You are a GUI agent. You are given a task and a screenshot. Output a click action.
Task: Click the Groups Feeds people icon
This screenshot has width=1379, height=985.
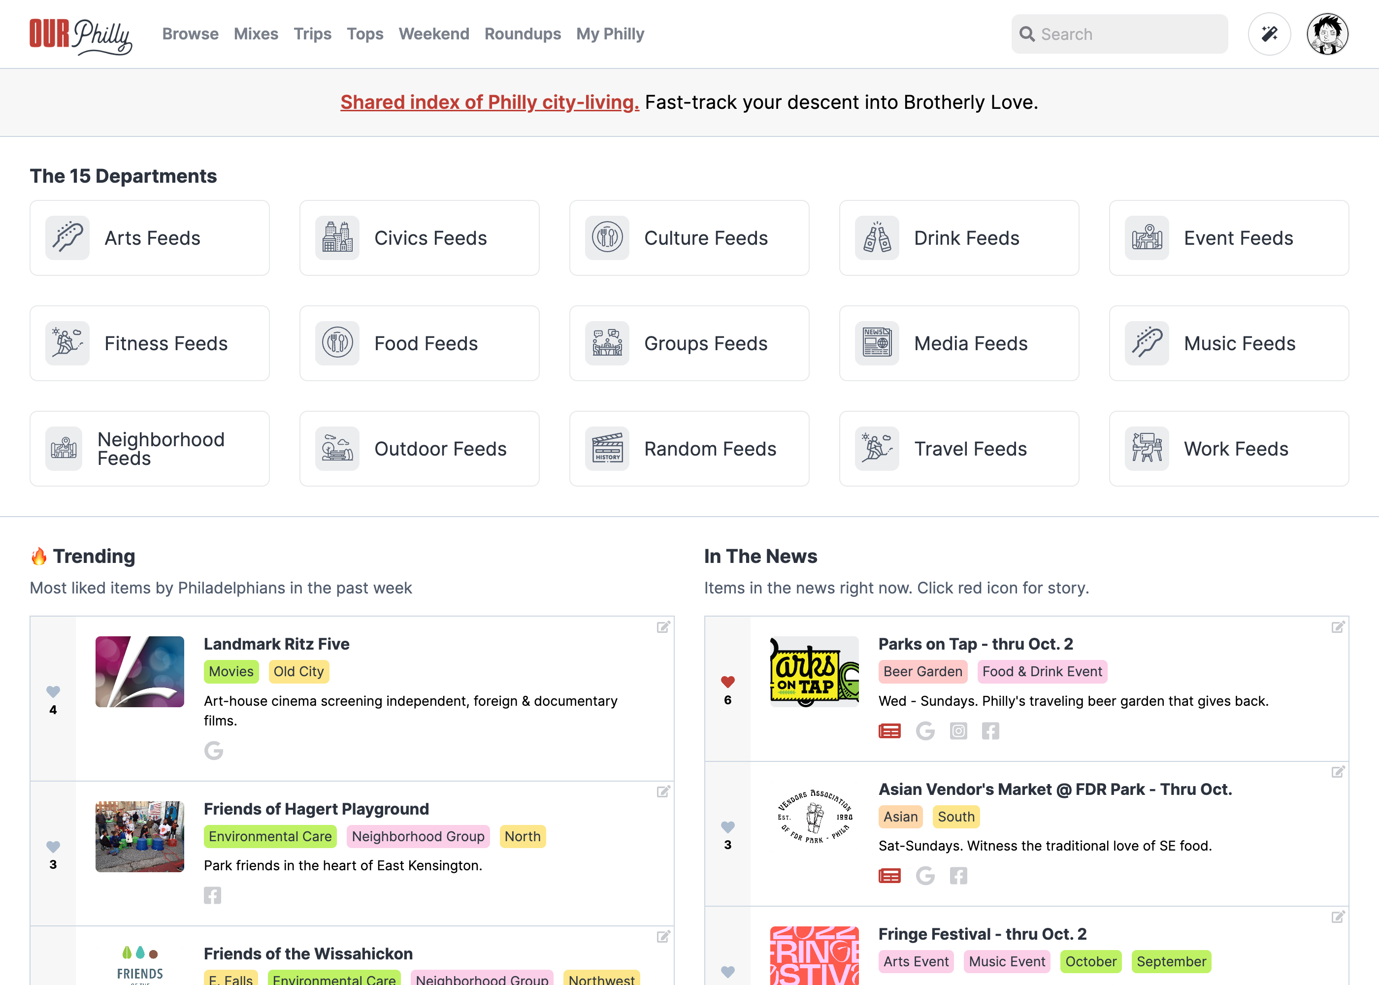[607, 343]
